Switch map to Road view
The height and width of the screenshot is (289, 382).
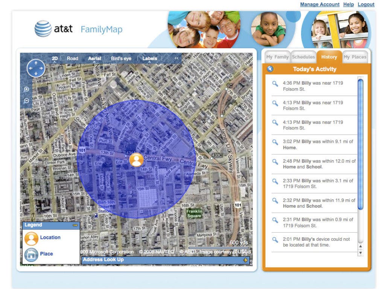tap(72, 58)
